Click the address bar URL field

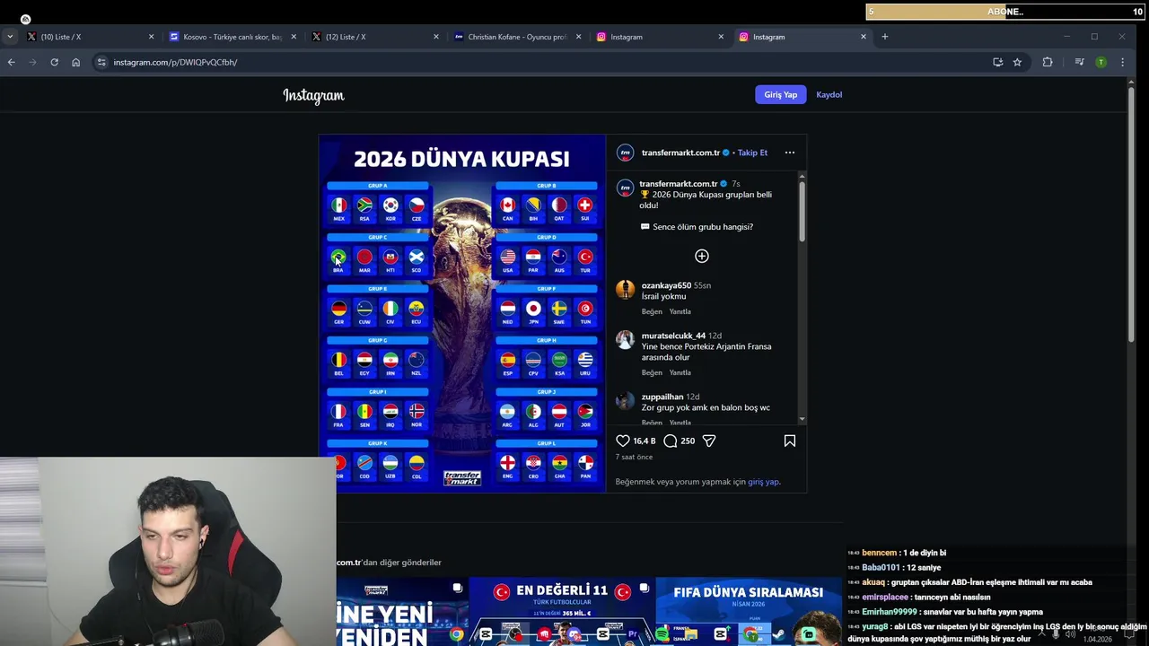(539, 62)
